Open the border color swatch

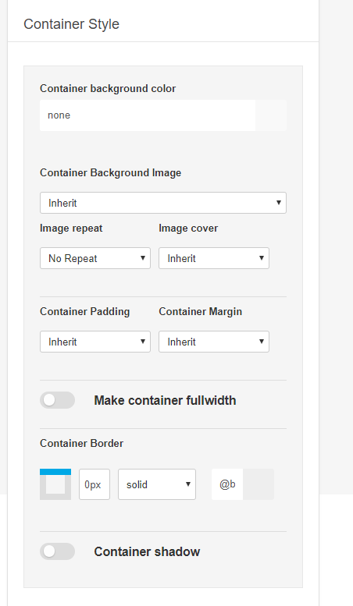[x=259, y=484]
